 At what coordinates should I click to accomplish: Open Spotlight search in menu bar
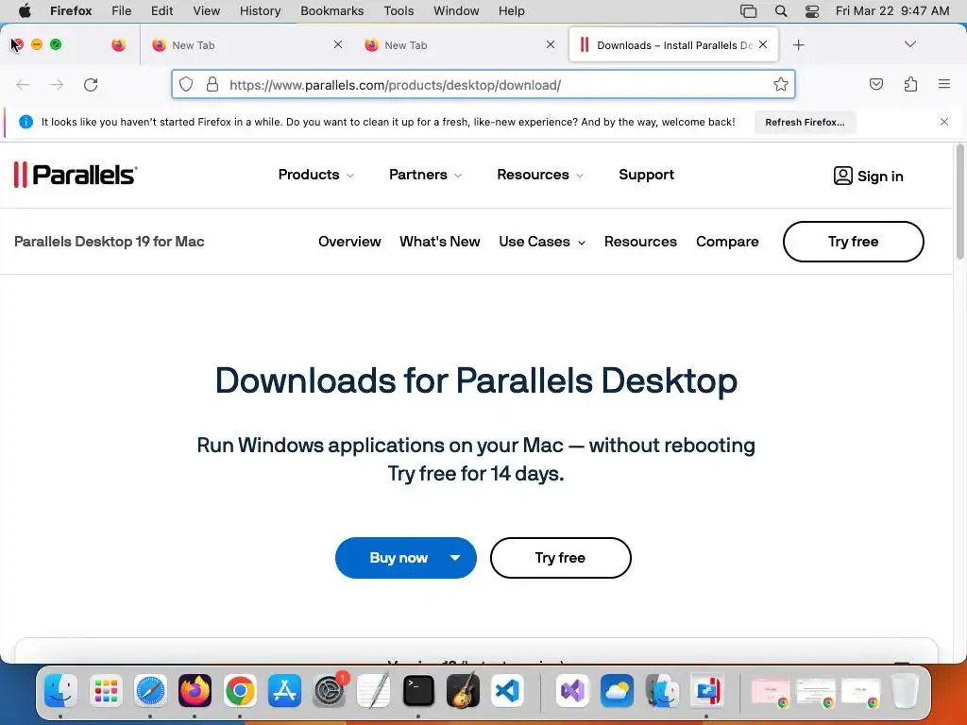(781, 11)
